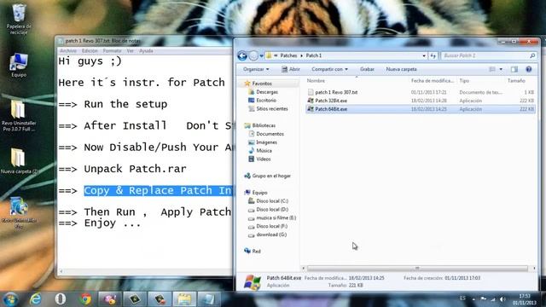Click the ES language indicator in taskbar
The image size is (546, 307).
pos(462,298)
